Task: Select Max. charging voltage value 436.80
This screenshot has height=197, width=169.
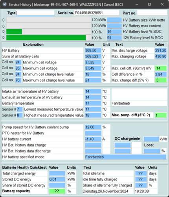Action: (161, 56)
